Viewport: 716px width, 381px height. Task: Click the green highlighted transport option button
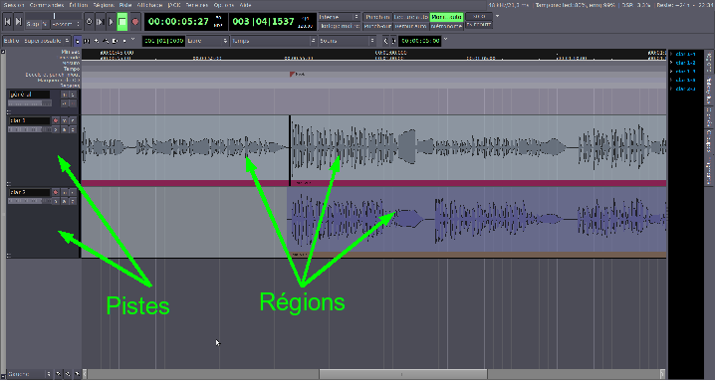446,17
